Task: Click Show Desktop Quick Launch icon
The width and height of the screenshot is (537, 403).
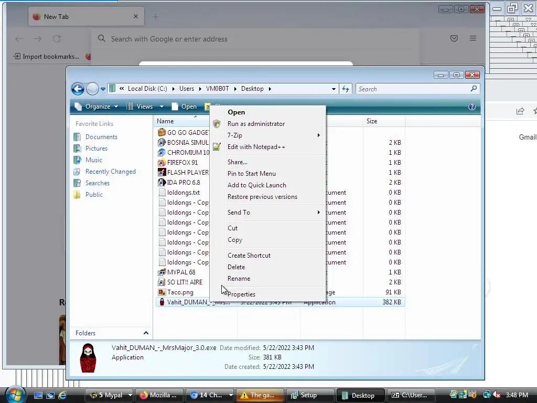Action: pos(38,395)
